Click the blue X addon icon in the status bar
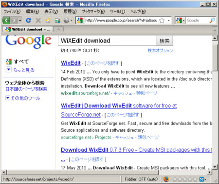Viewport: 219px width, 184px height. [202, 179]
